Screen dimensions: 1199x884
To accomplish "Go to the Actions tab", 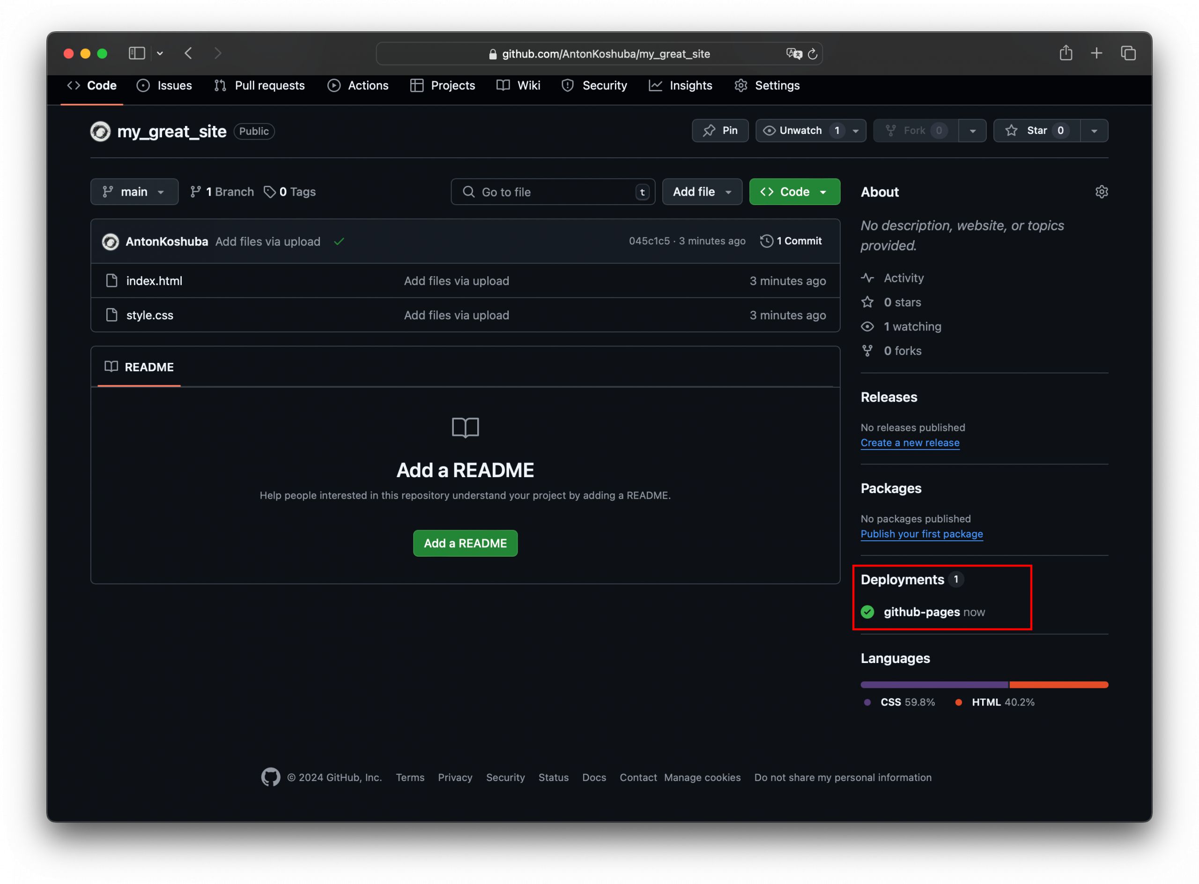I will (x=357, y=86).
